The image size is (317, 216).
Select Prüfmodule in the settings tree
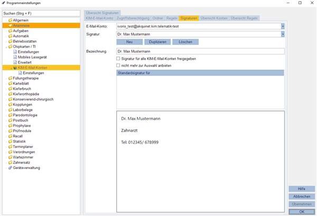(x=22, y=131)
